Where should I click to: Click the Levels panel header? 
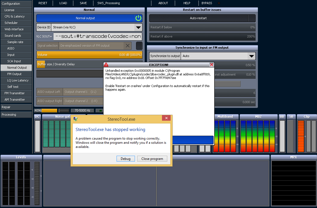click(x=21, y=157)
